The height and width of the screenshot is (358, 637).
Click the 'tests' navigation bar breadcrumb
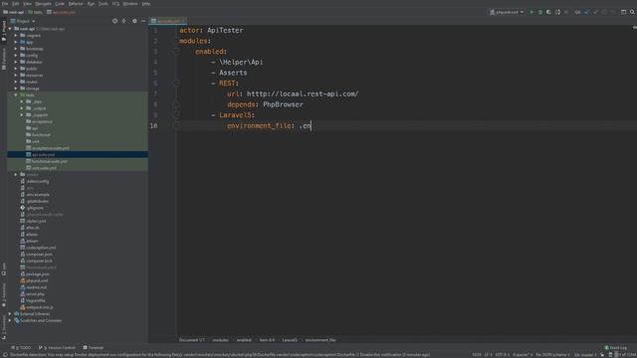point(35,12)
